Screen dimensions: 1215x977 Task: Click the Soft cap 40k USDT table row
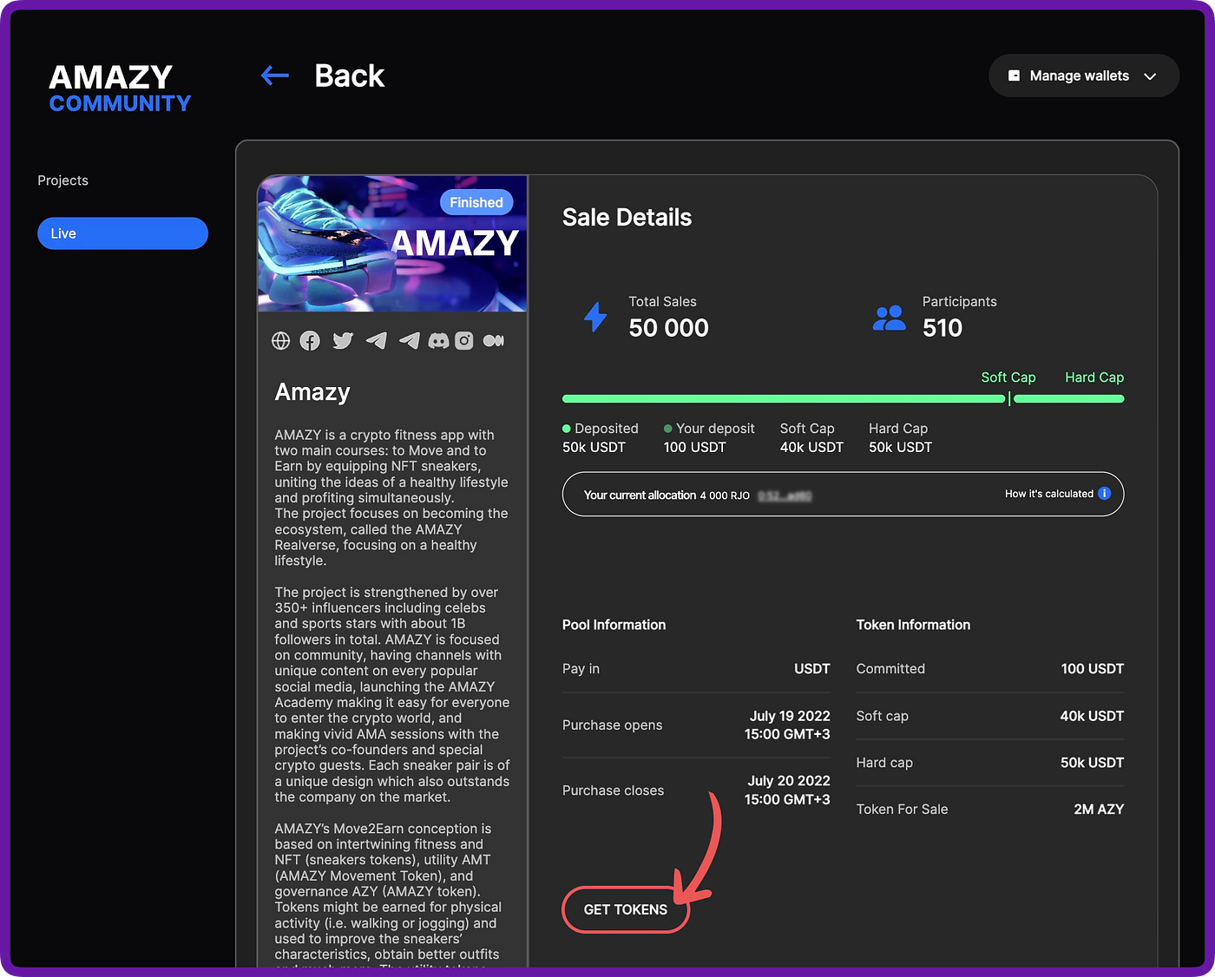(990, 716)
